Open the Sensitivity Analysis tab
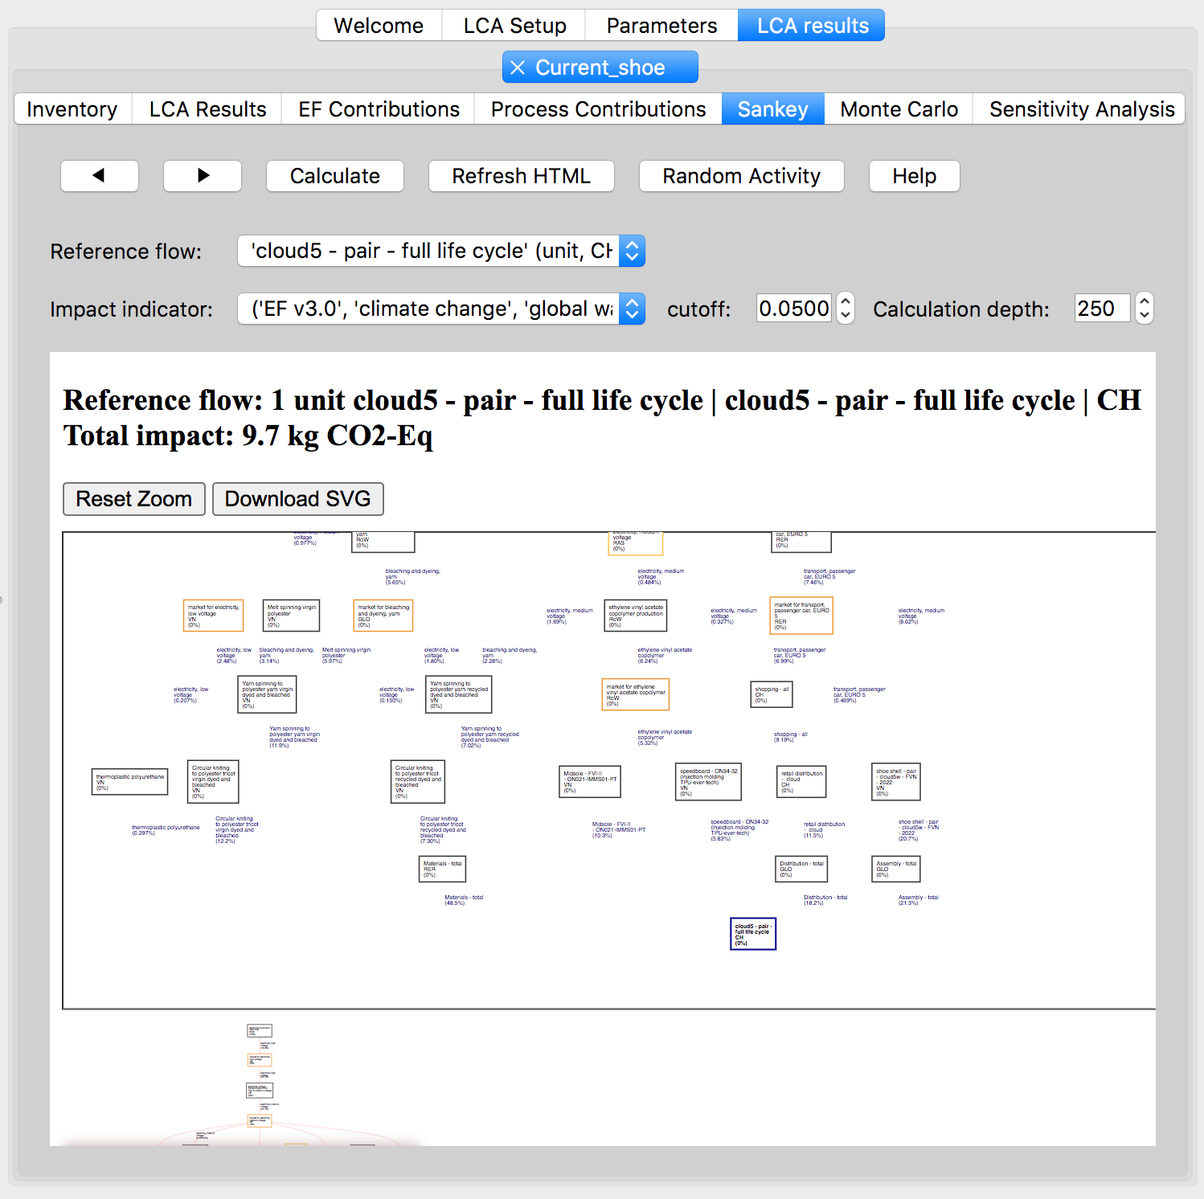Screen dimensions: 1204x1199 coord(1080,108)
